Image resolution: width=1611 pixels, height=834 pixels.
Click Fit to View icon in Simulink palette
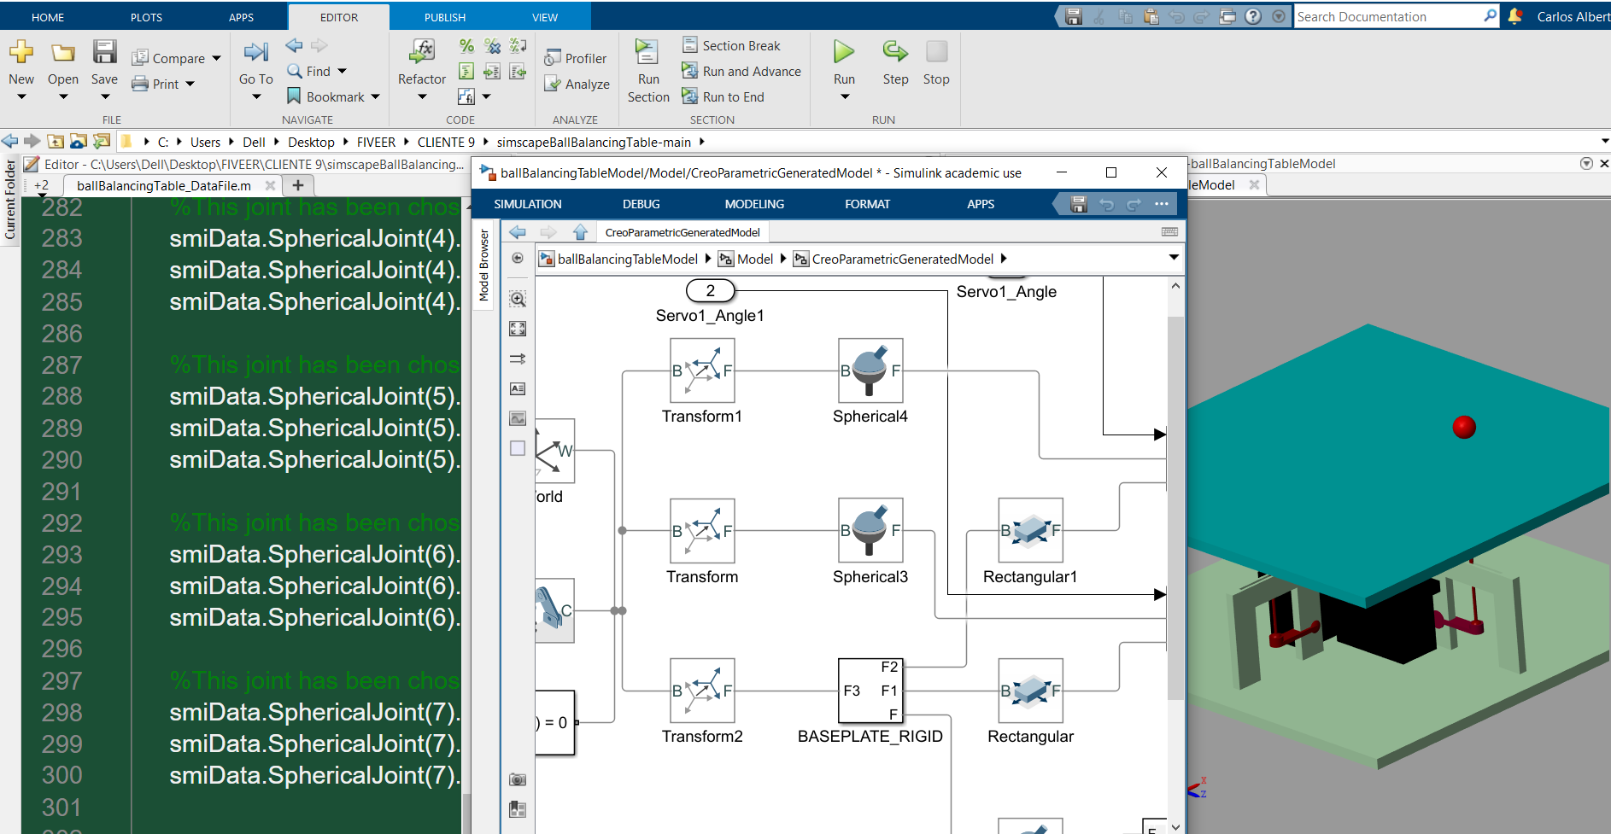[518, 329]
